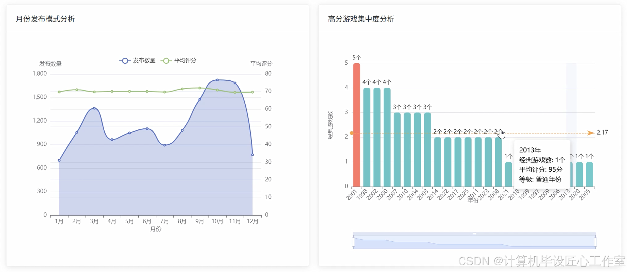627x272 pixels.
Task: Click the orange average line start dot
Action: pyautogui.click(x=352, y=133)
